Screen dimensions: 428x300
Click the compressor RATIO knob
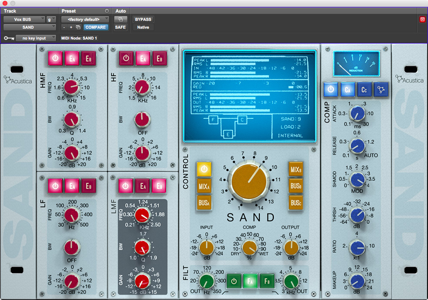click(x=357, y=247)
